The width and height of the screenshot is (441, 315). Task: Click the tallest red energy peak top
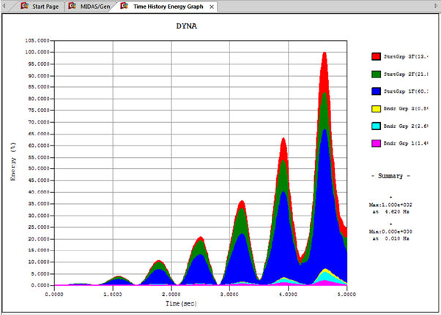[x=325, y=54]
